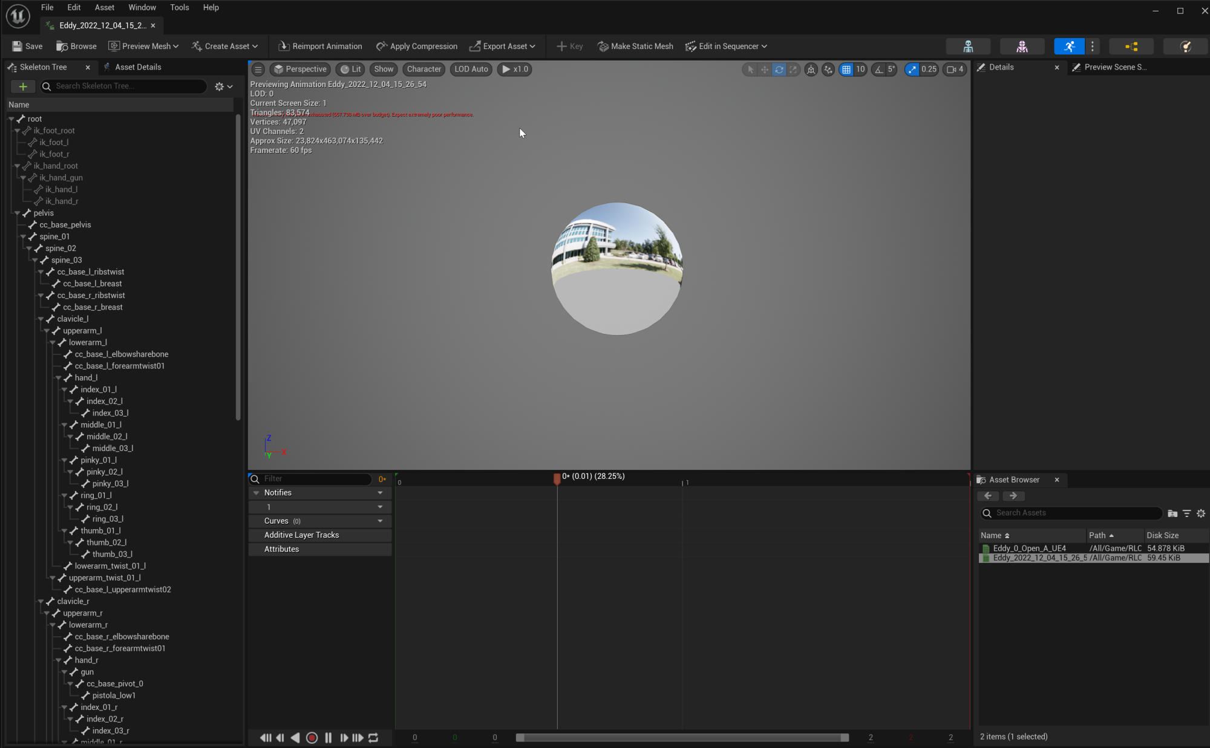Pause the animation playback
This screenshot has height=748, width=1210.
click(329, 738)
